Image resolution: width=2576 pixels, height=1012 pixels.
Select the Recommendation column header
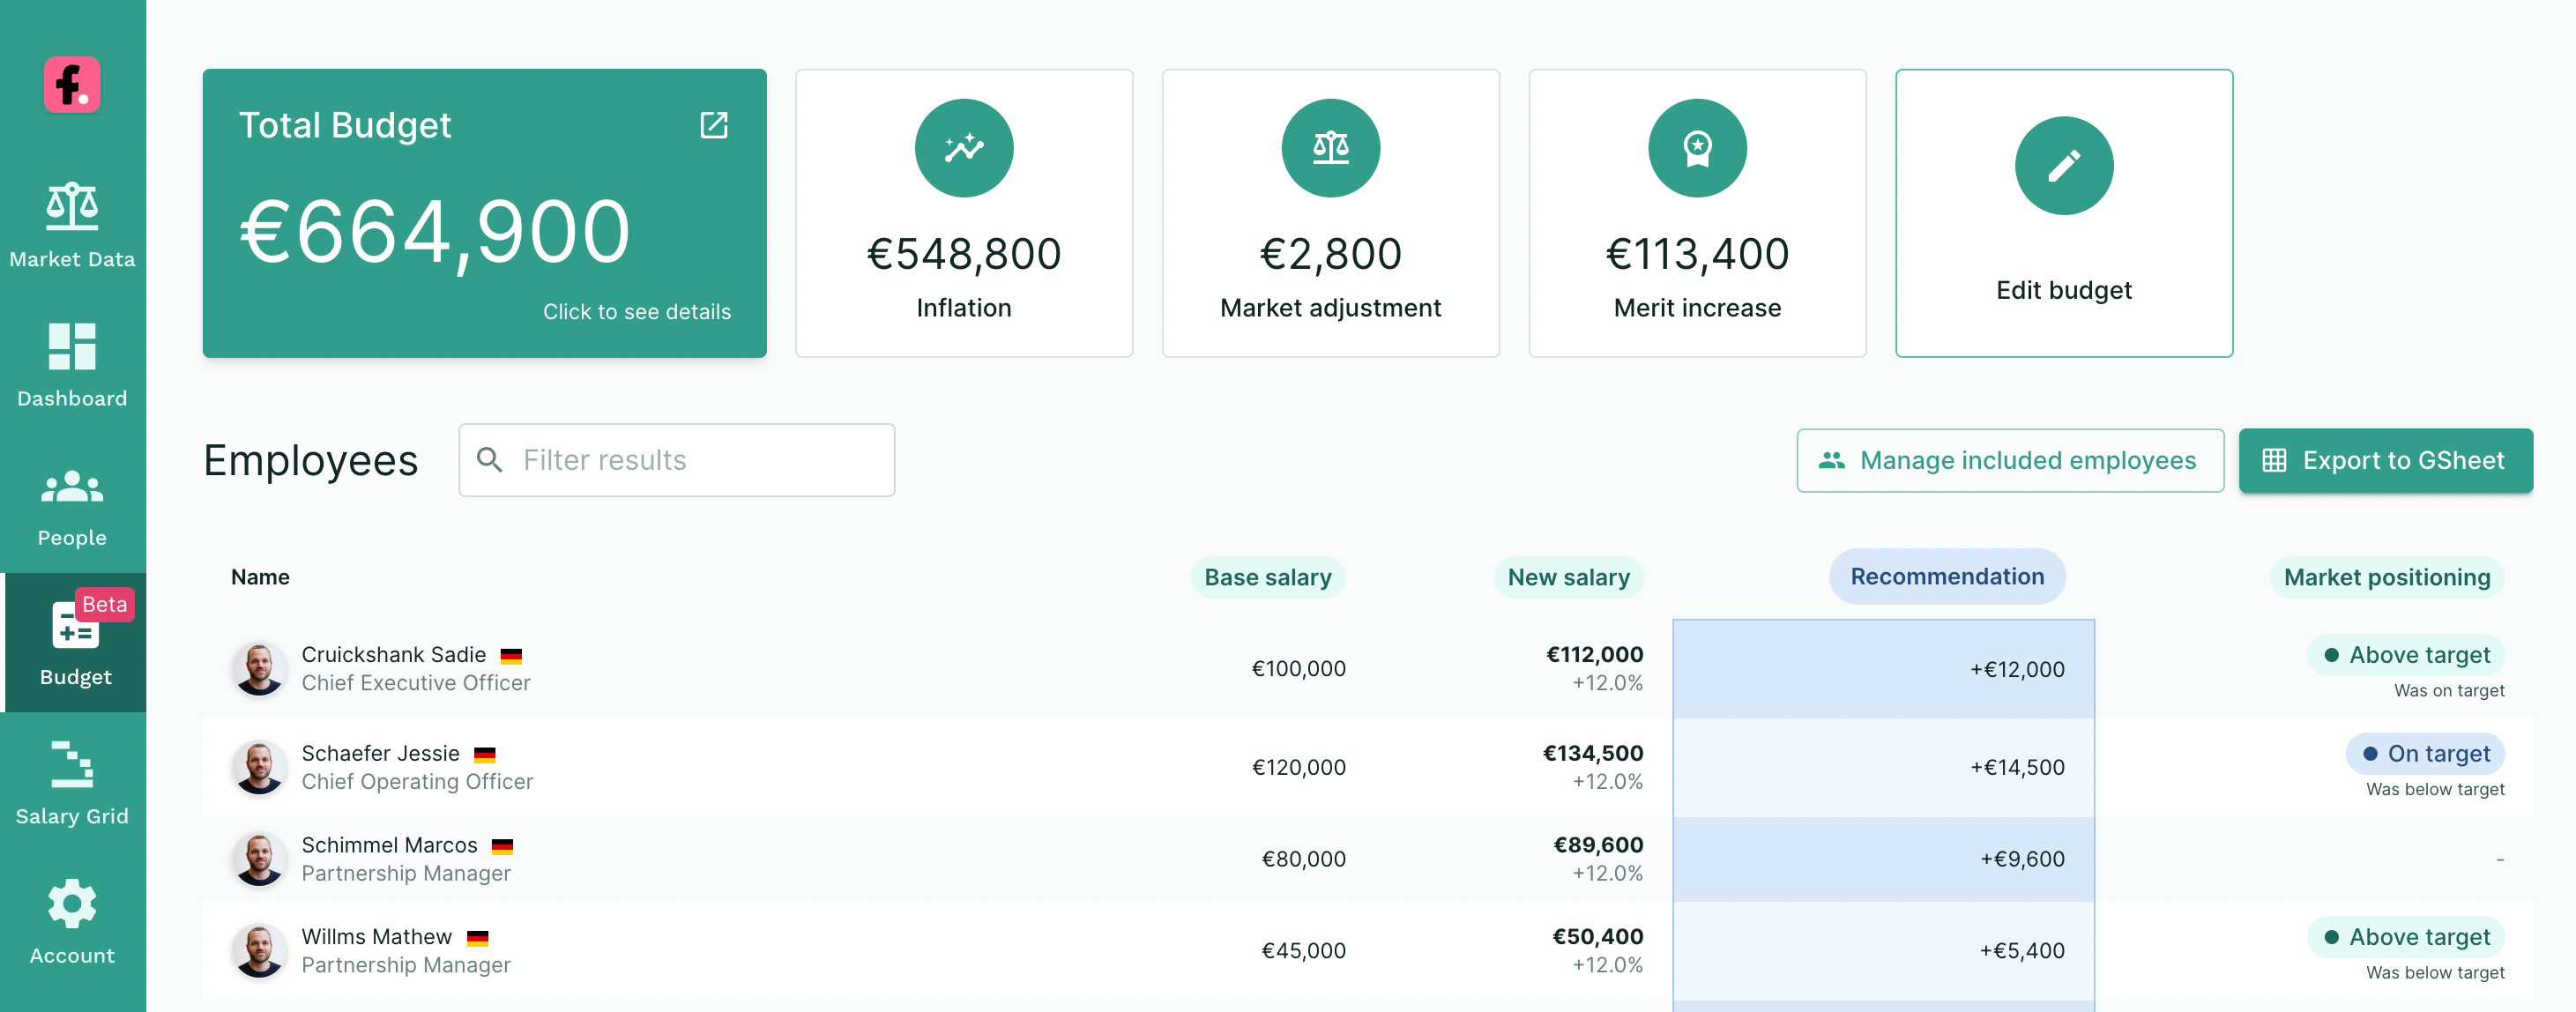(x=1946, y=576)
